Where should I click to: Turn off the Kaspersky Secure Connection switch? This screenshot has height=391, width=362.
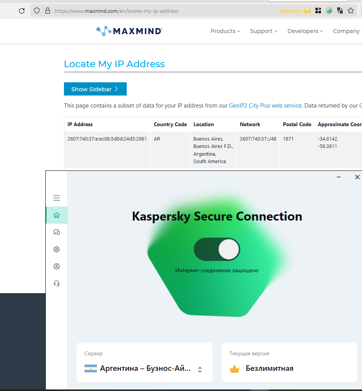217,249
